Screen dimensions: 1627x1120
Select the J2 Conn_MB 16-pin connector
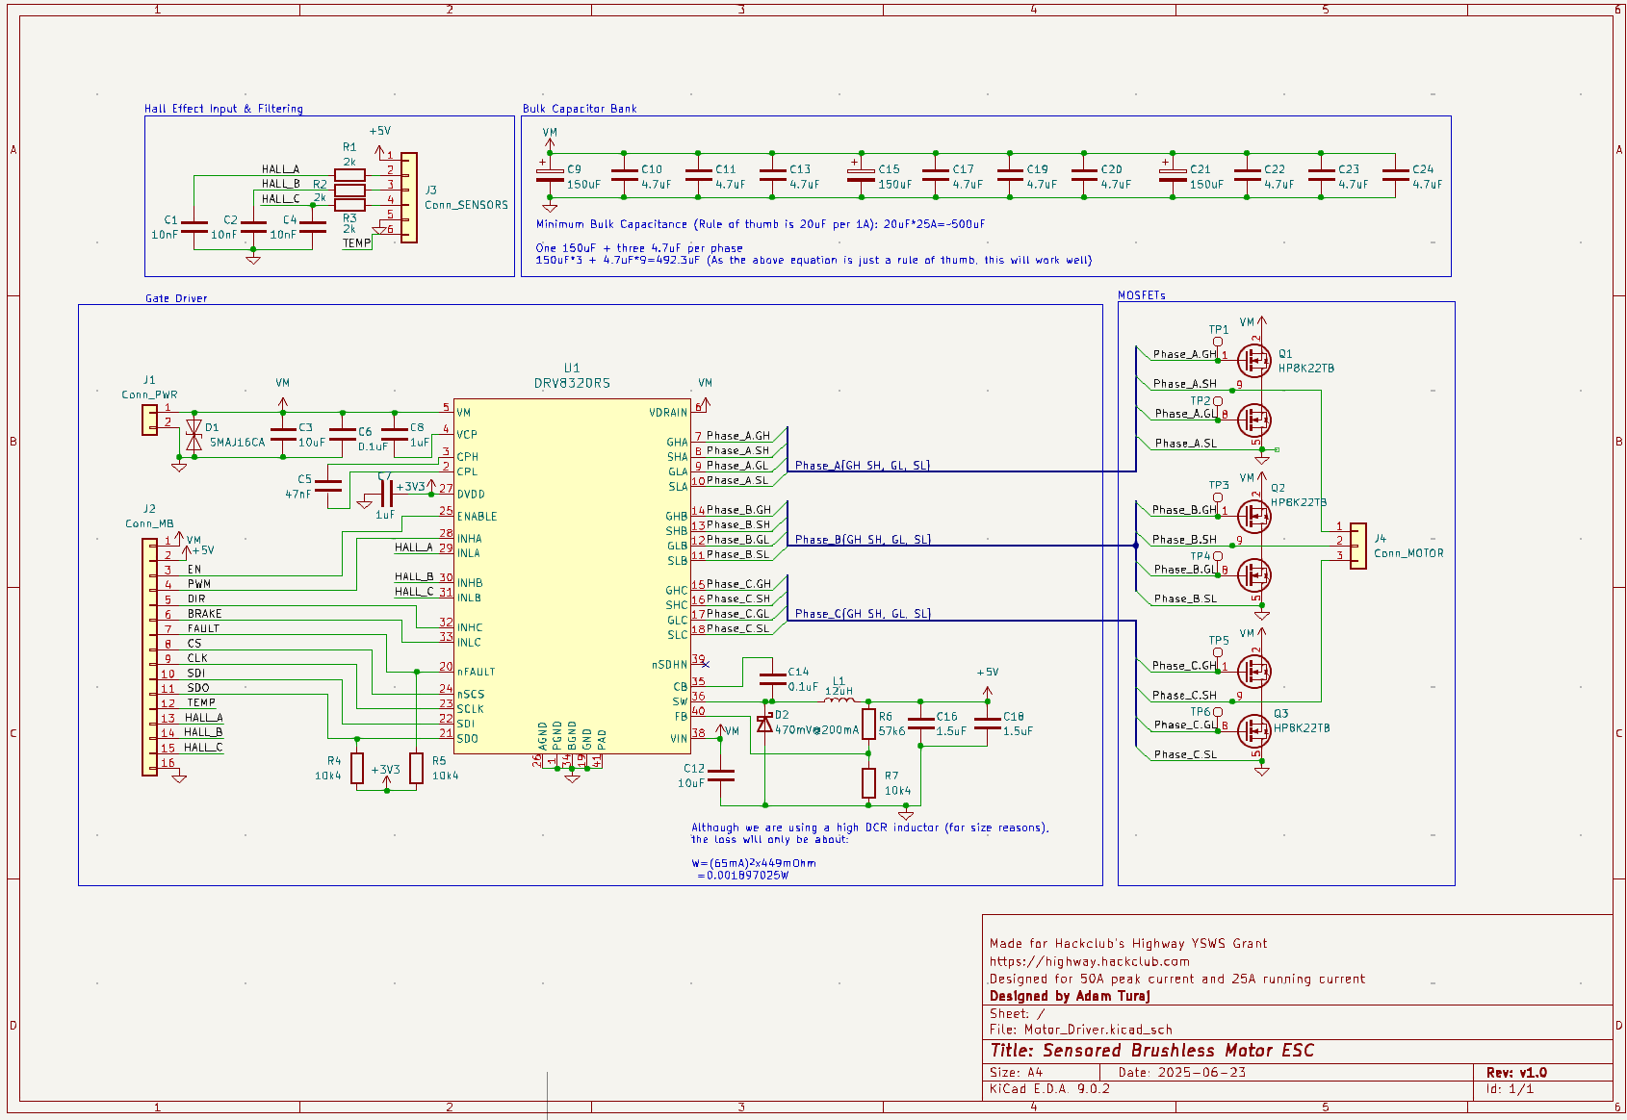coord(149,657)
